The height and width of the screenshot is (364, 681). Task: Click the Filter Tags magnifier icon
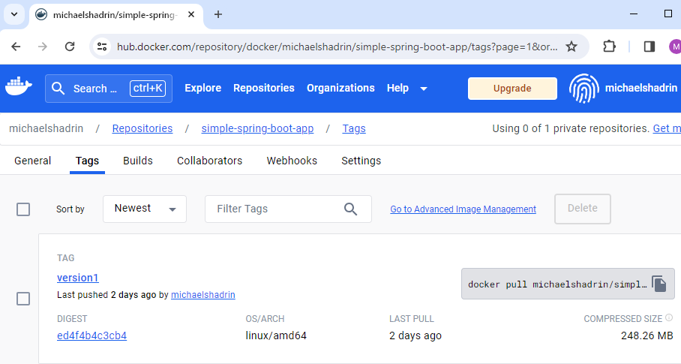click(x=350, y=209)
